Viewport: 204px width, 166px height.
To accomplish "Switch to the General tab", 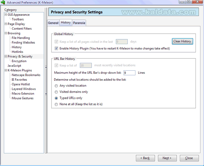I will tap(53, 23).
